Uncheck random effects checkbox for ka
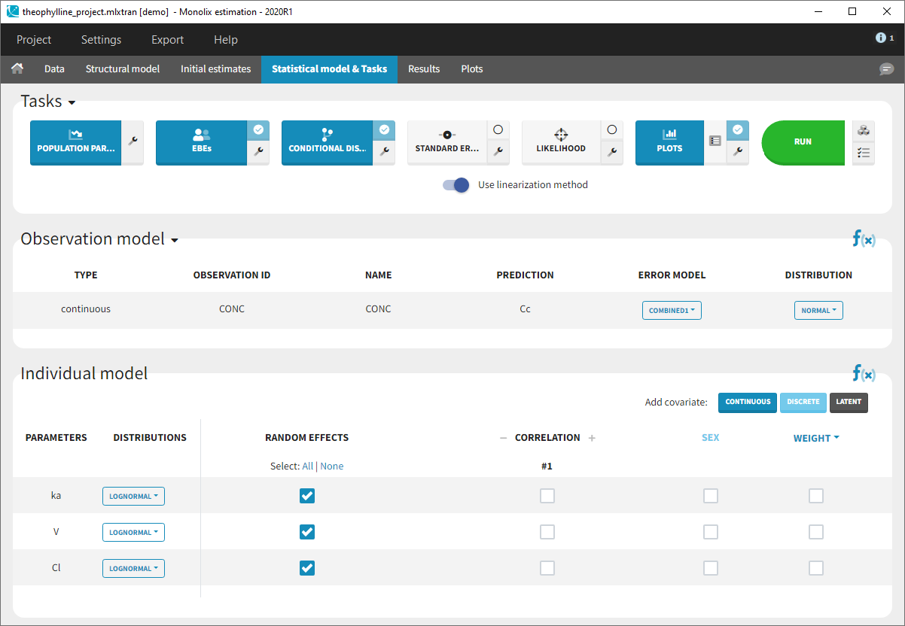This screenshot has height=626, width=905. pos(307,496)
